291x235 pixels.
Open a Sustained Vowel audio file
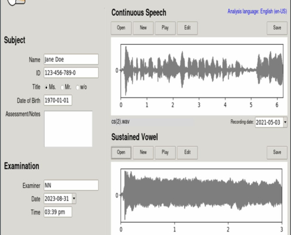click(x=121, y=152)
